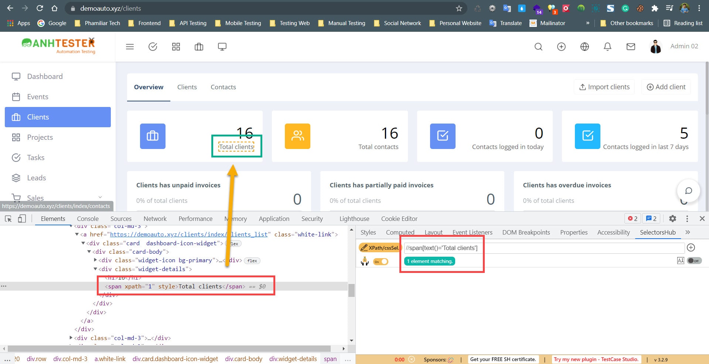Click the briefcase icon in top bar
The image size is (709, 364).
(199, 46)
